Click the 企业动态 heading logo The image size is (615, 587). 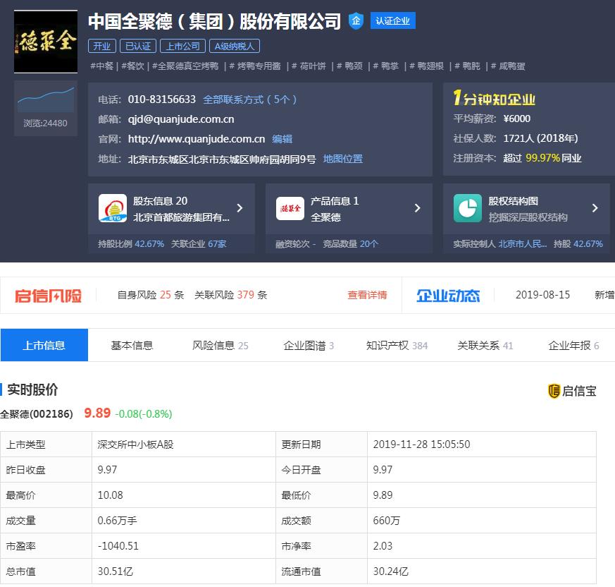click(448, 296)
